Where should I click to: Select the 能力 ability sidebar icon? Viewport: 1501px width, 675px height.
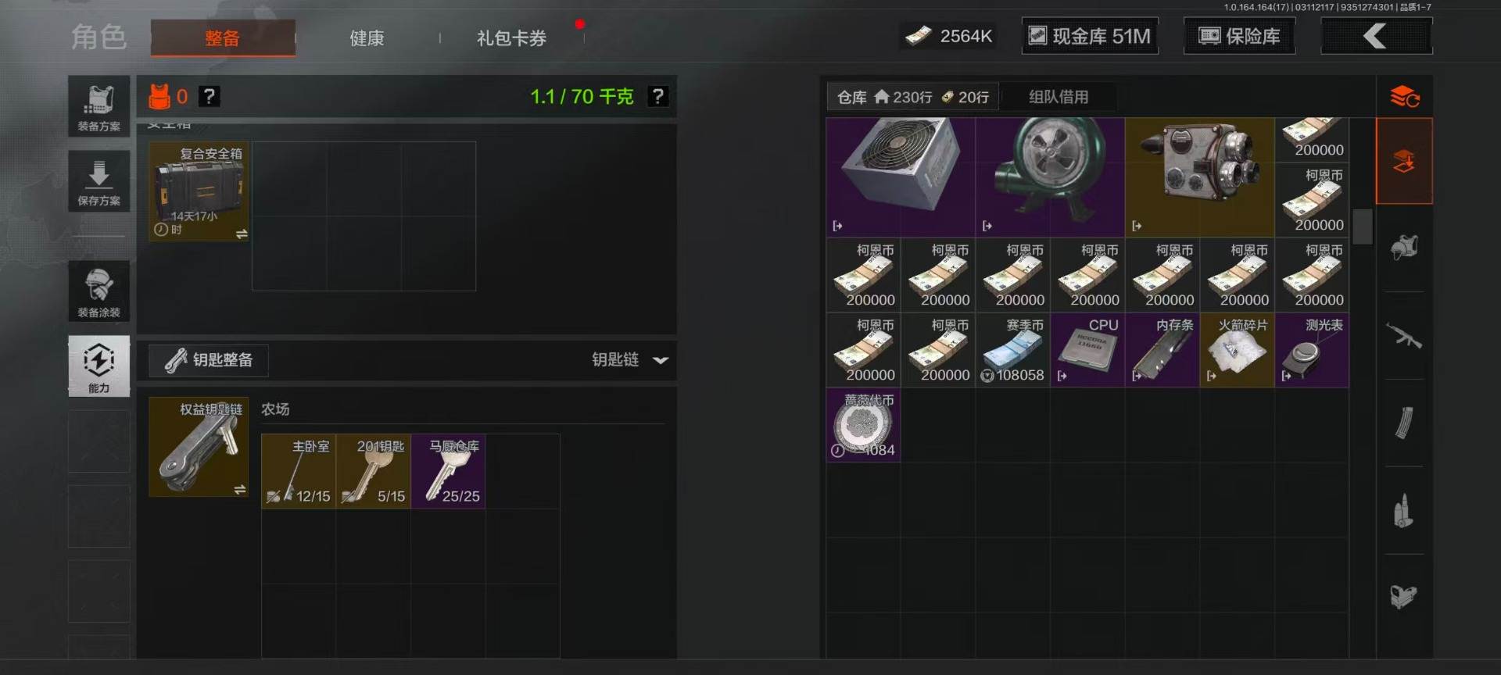(x=99, y=366)
